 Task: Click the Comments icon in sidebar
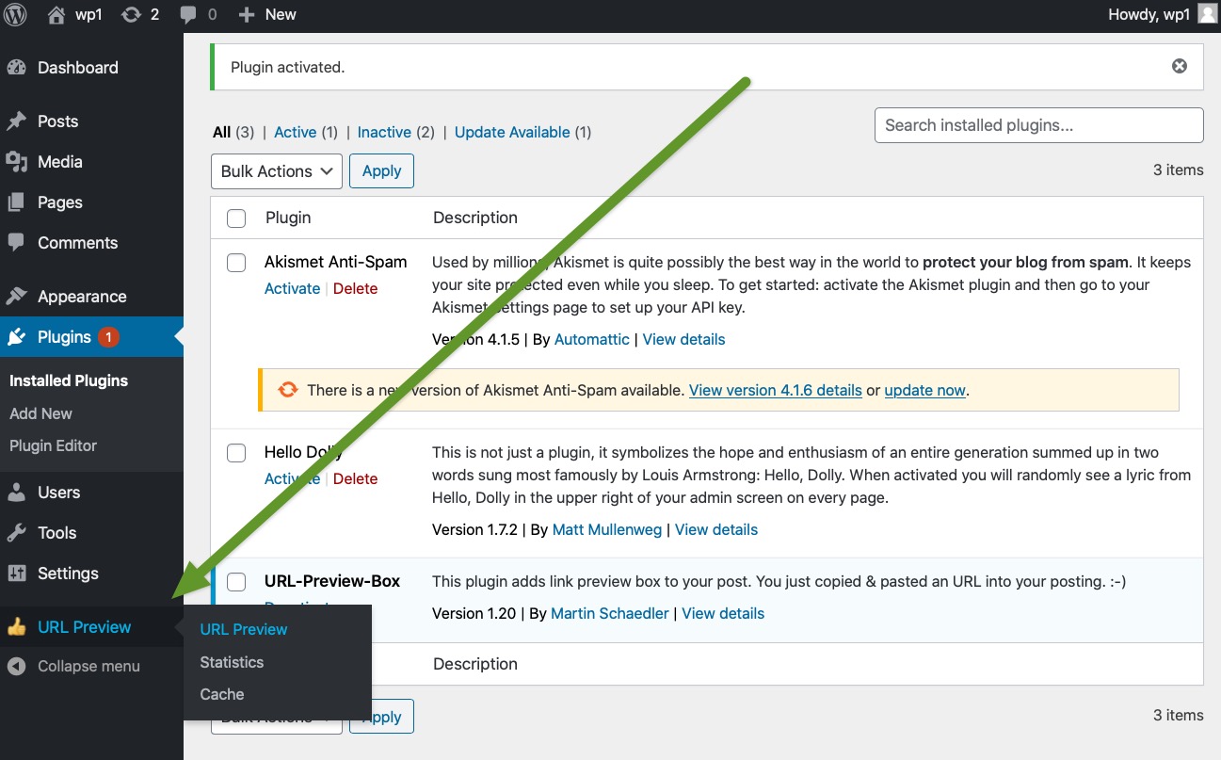tap(16, 243)
